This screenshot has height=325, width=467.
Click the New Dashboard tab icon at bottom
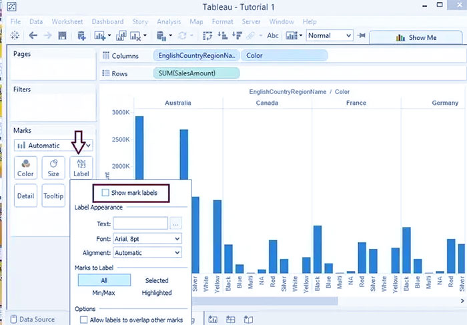pos(230,319)
